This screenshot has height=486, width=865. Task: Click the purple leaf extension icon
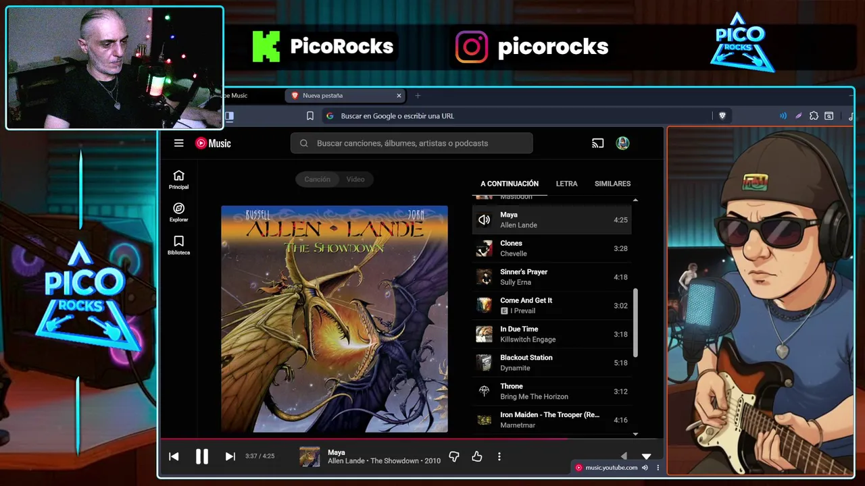(x=798, y=116)
